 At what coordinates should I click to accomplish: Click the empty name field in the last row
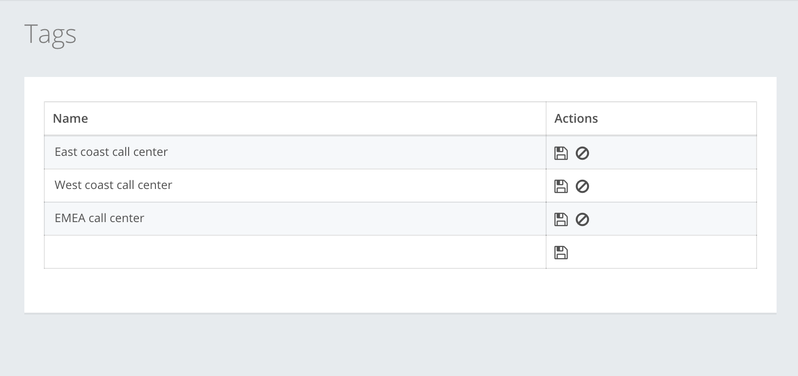coord(295,252)
